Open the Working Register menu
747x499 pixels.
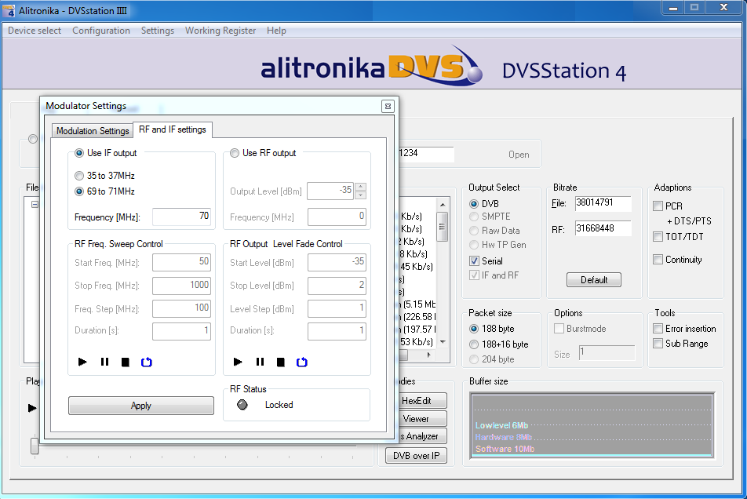[220, 31]
